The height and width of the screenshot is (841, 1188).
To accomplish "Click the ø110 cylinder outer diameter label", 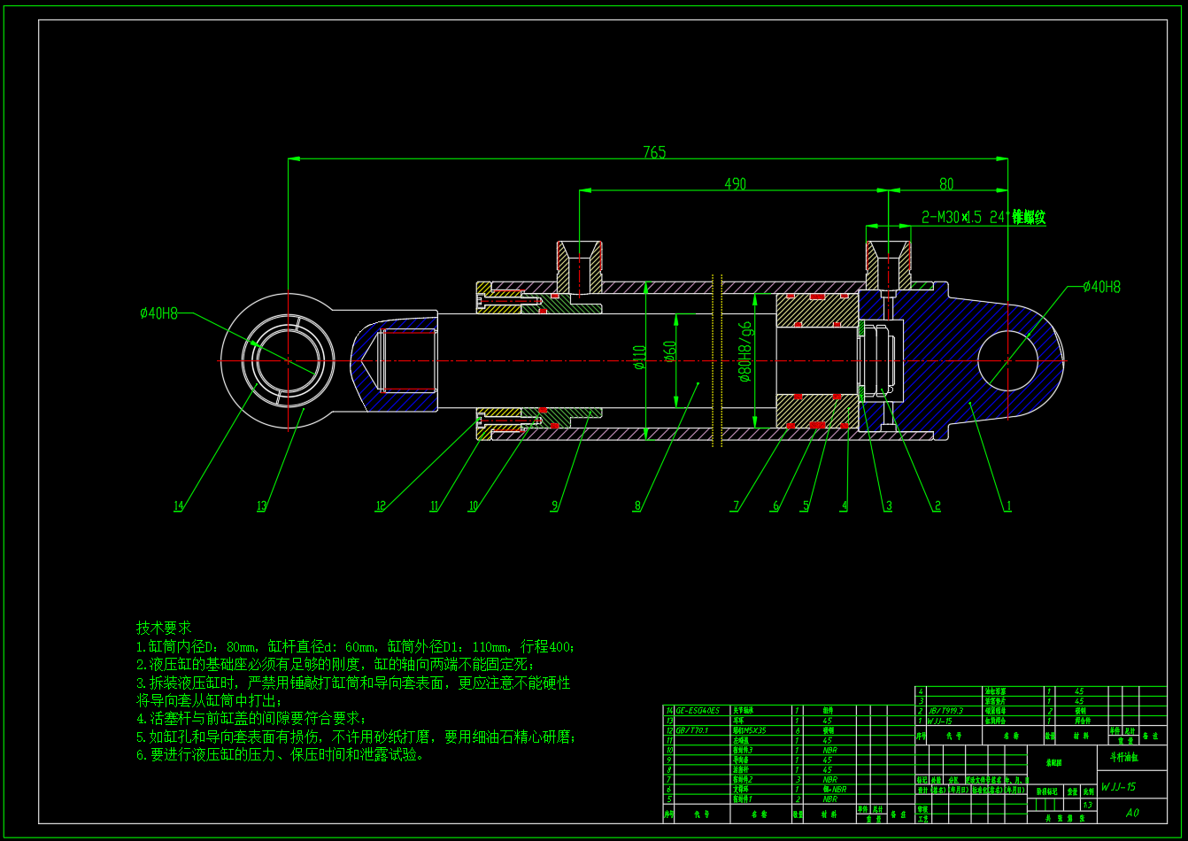I will point(640,357).
